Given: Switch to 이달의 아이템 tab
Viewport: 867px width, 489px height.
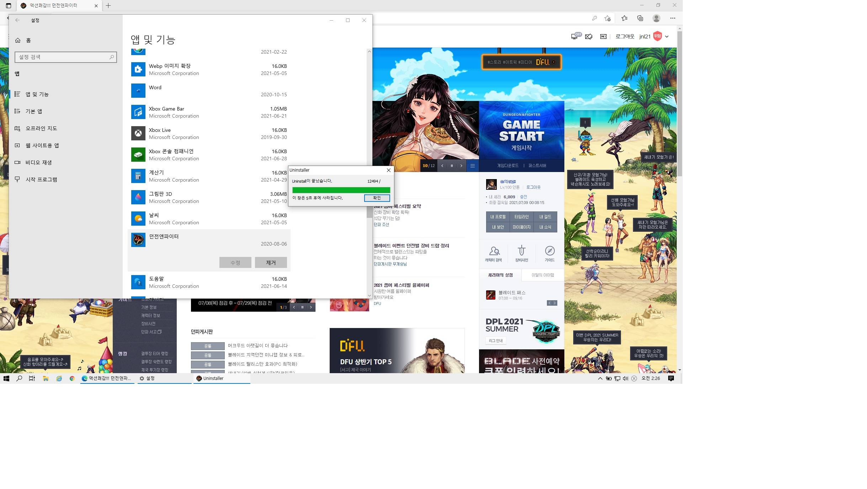Looking at the screenshot, I should pos(543,275).
